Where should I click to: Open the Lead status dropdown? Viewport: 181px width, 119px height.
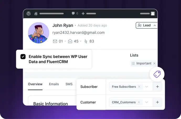(x=146, y=25)
